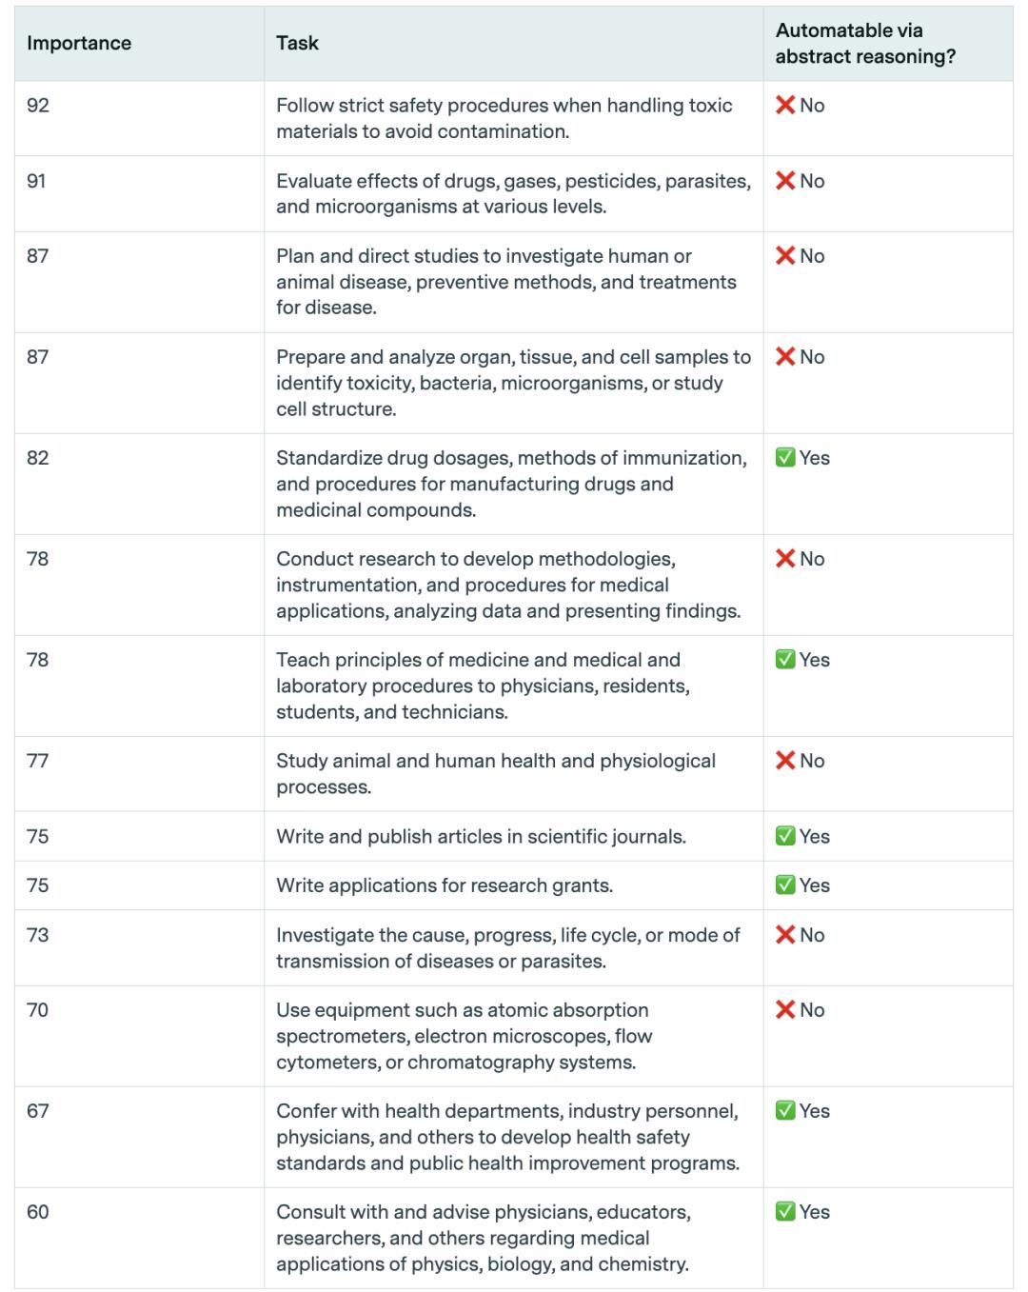Click the importance value 82 cell

38,458
